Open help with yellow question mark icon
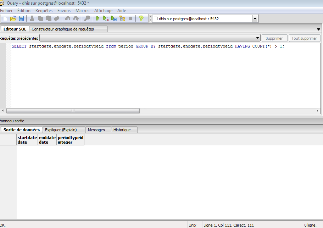Image resolution: width=323 pixels, height=228 pixels. tap(141, 18)
